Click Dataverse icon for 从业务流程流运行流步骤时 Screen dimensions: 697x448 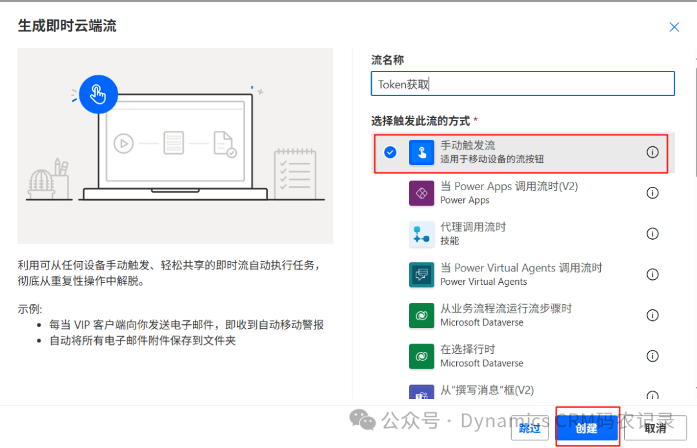click(x=421, y=315)
